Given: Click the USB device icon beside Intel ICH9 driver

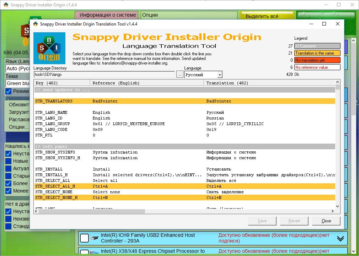Looking at the screenshot, I should click(x=95, y=238).
